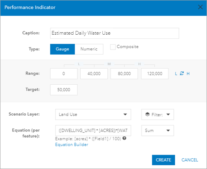
Task: Click the H link beside range
Action: tap(188, 74)
